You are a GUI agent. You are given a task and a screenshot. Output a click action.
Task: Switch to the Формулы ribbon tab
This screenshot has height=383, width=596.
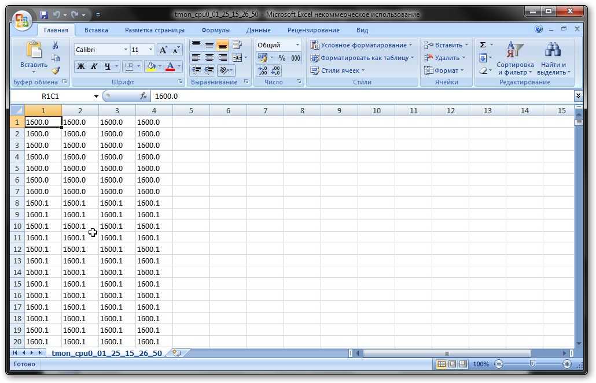click(x=215, y=30)
